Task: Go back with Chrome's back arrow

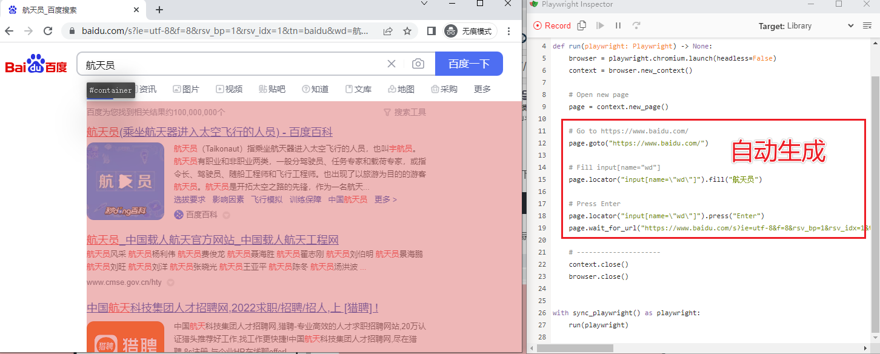Action: (9, 31)
